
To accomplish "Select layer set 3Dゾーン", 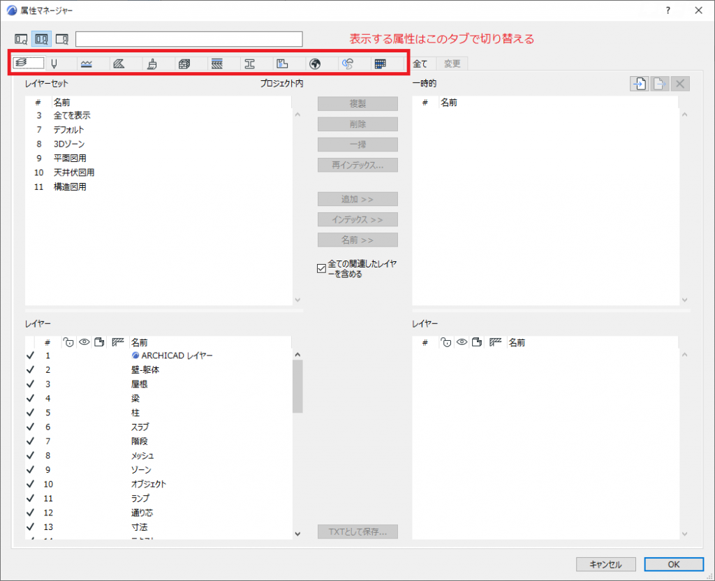I will point(159,144).
